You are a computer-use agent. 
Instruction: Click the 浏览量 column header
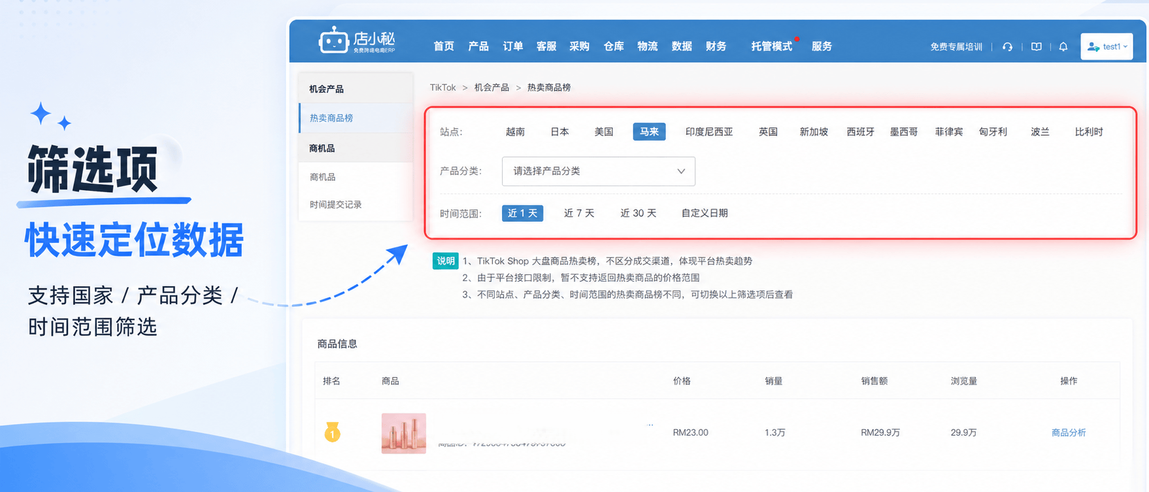pyautogui.click(x=964, y=381)
